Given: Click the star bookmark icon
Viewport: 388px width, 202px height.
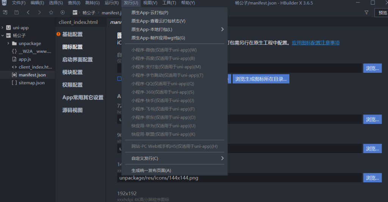Looking at the screenshot, I should (x=51, y=13).
